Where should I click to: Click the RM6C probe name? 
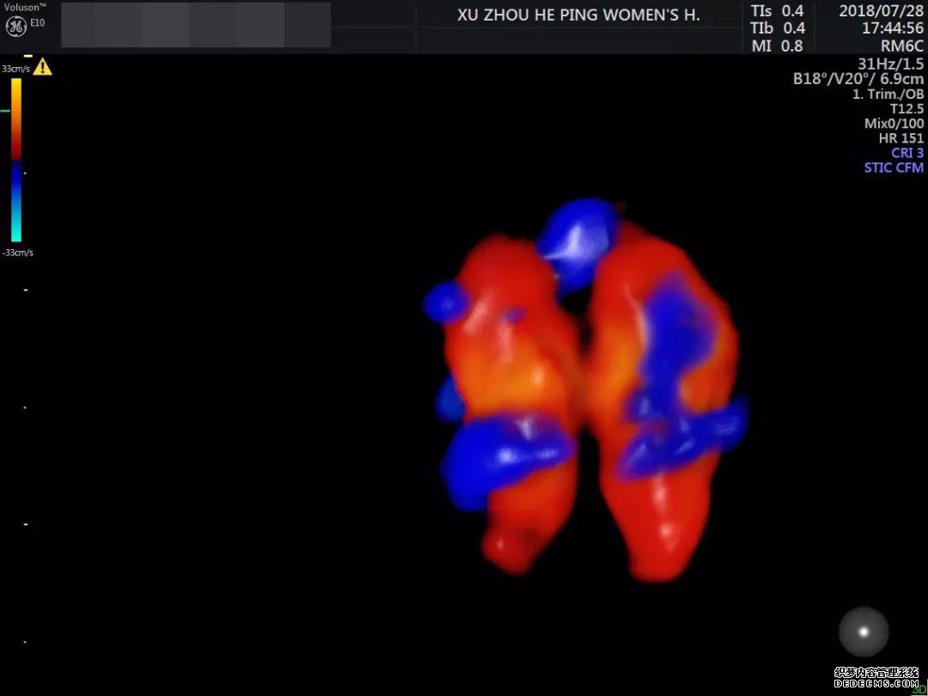[901, 46]
